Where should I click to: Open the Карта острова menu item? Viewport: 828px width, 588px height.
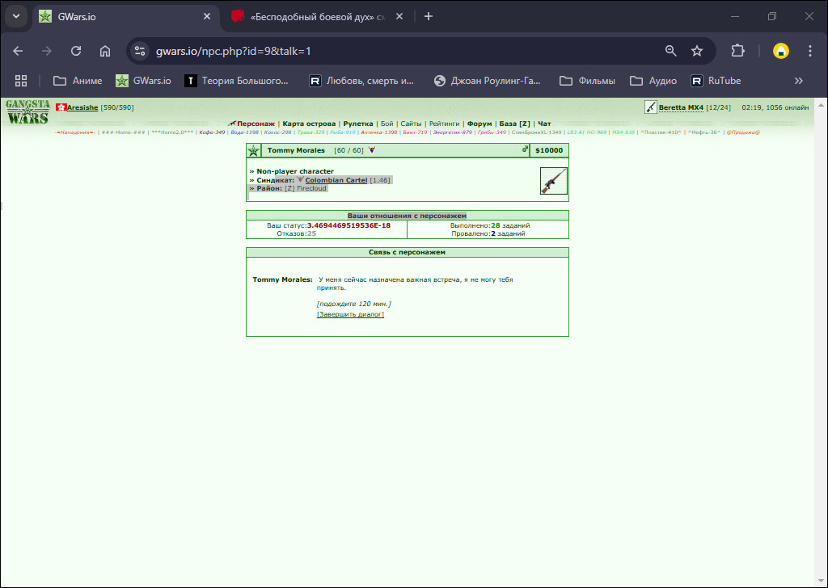coord(309,124)
